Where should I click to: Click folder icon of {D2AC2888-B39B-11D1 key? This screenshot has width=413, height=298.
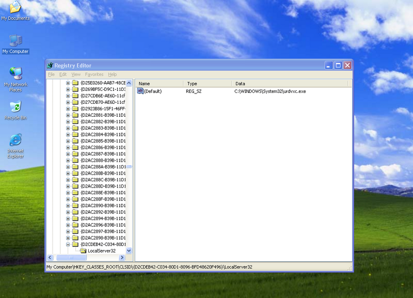[x=75, y=160]
